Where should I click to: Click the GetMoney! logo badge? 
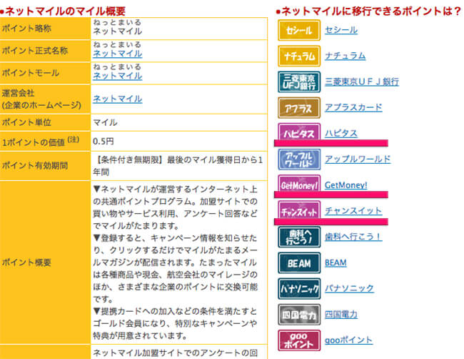[299, 183]
